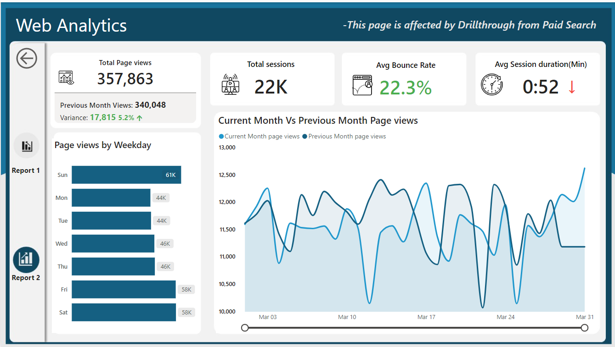Click the Total sessions broadcast icon

tap(230, 85)
